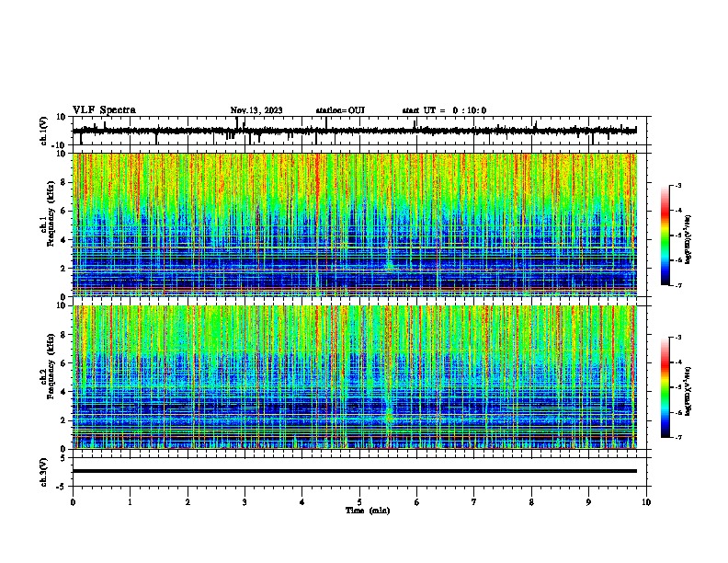Click tick label "2" on the Time axis
The height and width of the screenshot is (563, 728).
tap(188, 502)
